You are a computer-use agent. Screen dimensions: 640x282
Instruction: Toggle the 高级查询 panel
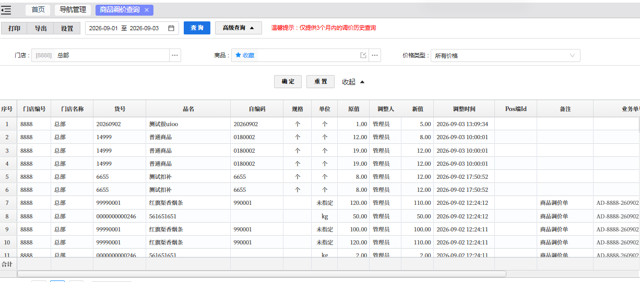239,28
